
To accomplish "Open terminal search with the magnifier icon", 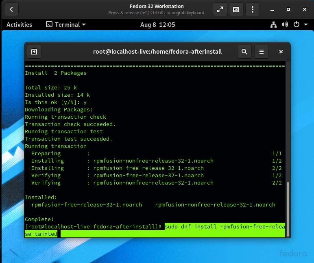I will [x=244, y=52].
